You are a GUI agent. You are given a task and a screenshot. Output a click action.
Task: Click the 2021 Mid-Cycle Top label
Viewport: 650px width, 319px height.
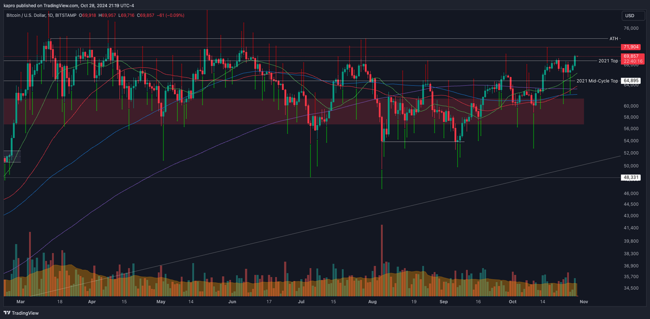point(597,81)
